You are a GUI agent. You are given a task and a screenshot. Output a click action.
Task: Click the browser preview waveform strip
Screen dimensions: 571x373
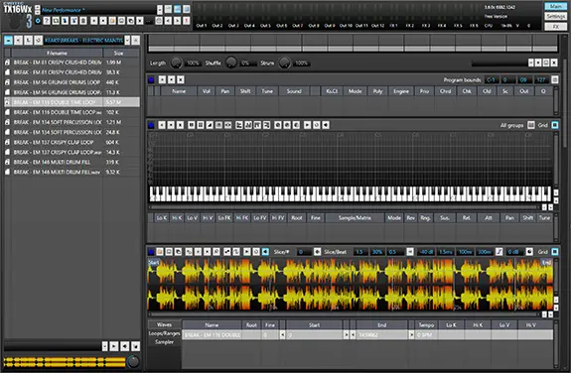point(65,362)
